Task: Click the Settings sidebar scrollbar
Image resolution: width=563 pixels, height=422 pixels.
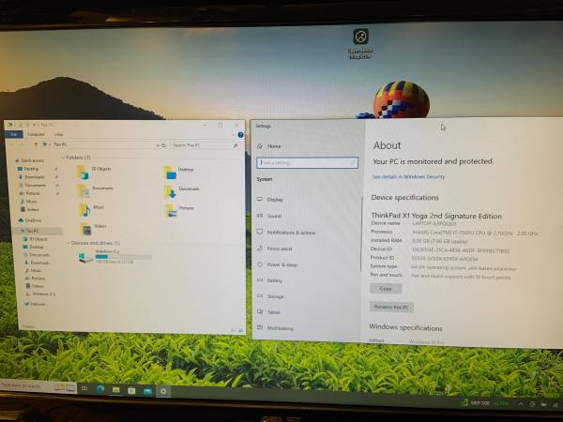Action: [361, 234]
